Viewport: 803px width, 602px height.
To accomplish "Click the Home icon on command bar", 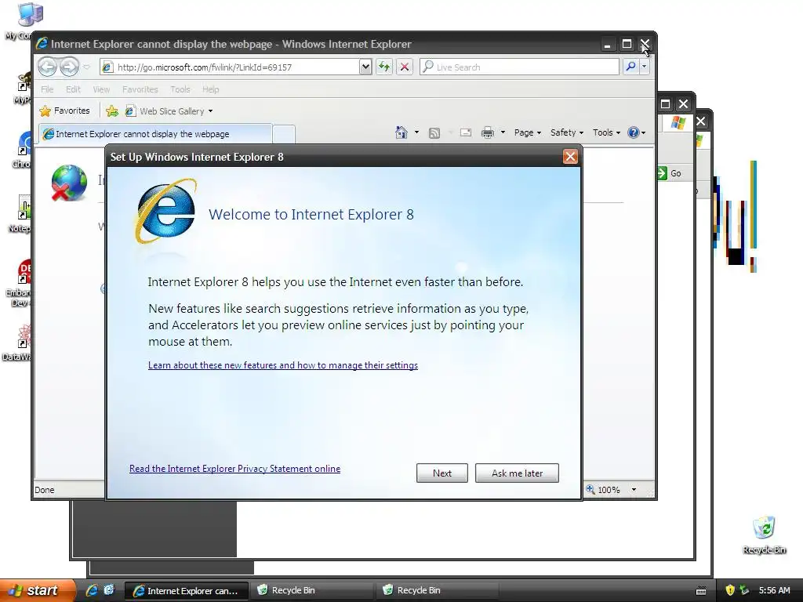I will (401, 132).
